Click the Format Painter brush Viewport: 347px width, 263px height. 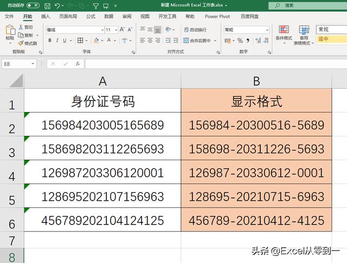click(28, 43)
